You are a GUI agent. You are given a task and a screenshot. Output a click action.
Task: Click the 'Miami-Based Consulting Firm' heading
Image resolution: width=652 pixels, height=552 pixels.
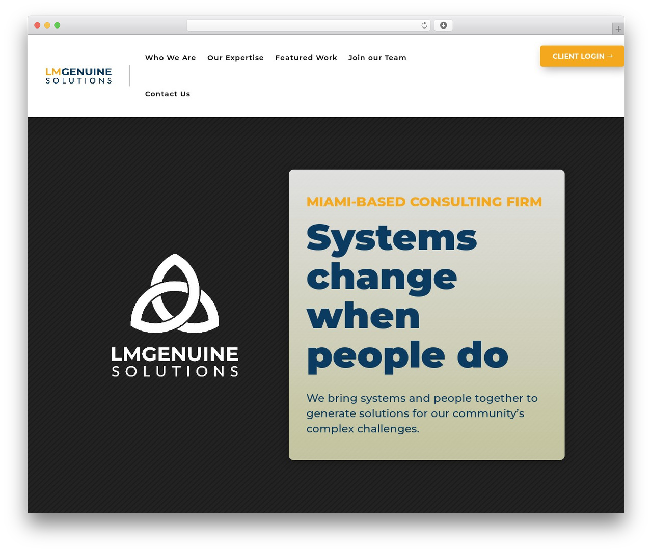pyautogui.click(x=424, y=202)
